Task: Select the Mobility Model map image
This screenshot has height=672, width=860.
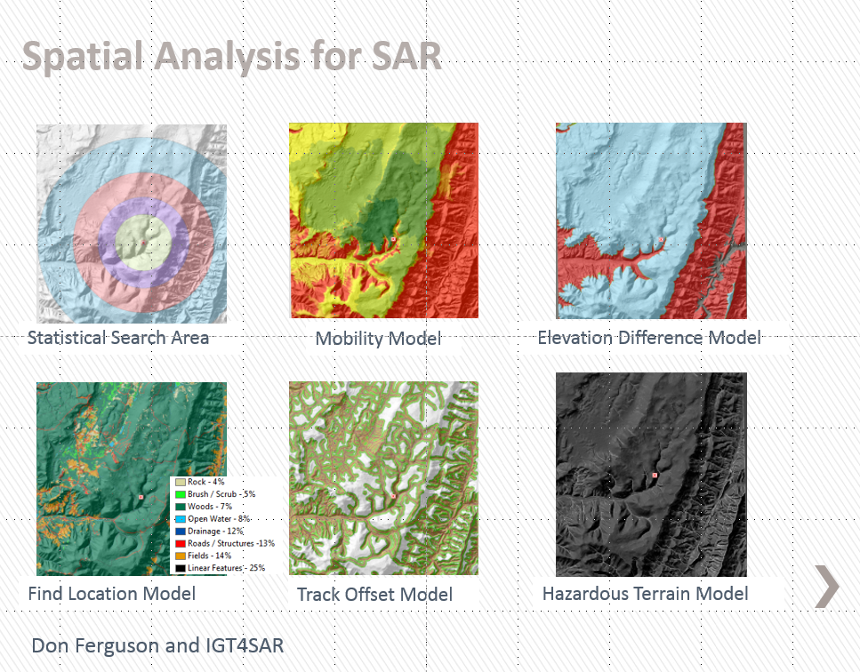Action: point(384,220)
